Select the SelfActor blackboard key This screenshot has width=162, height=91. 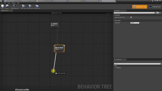(x=118, y=68)
